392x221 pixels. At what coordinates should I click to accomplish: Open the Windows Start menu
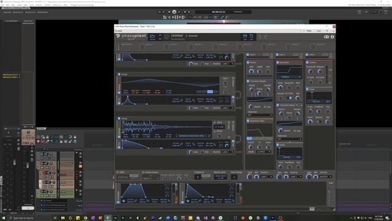pos(4,218)
